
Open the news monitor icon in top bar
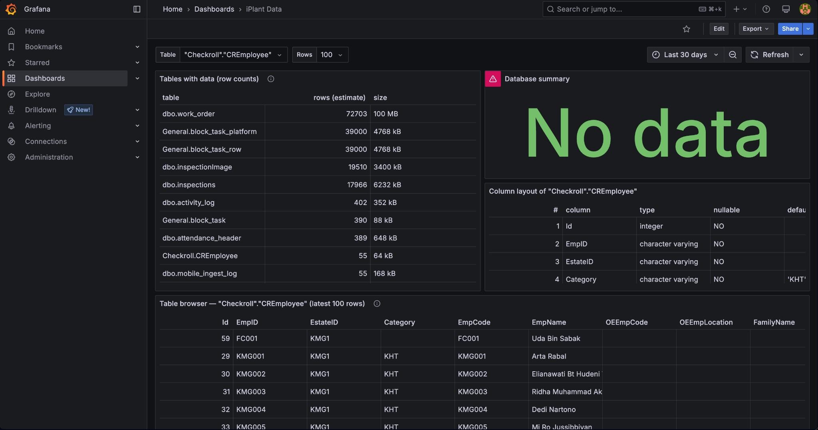pos(786,9)
